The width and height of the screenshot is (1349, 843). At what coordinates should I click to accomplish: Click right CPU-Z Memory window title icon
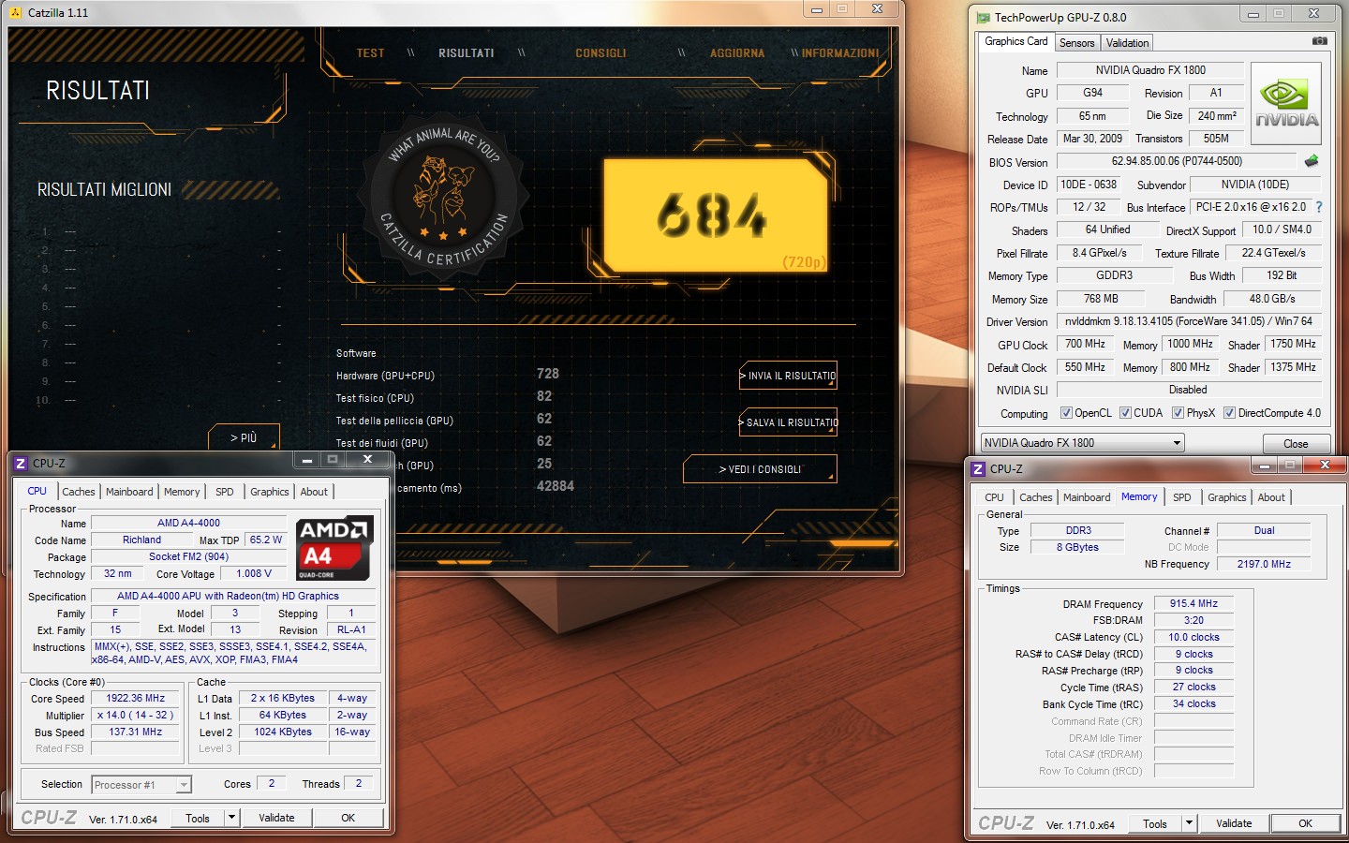tap(978, 468)
